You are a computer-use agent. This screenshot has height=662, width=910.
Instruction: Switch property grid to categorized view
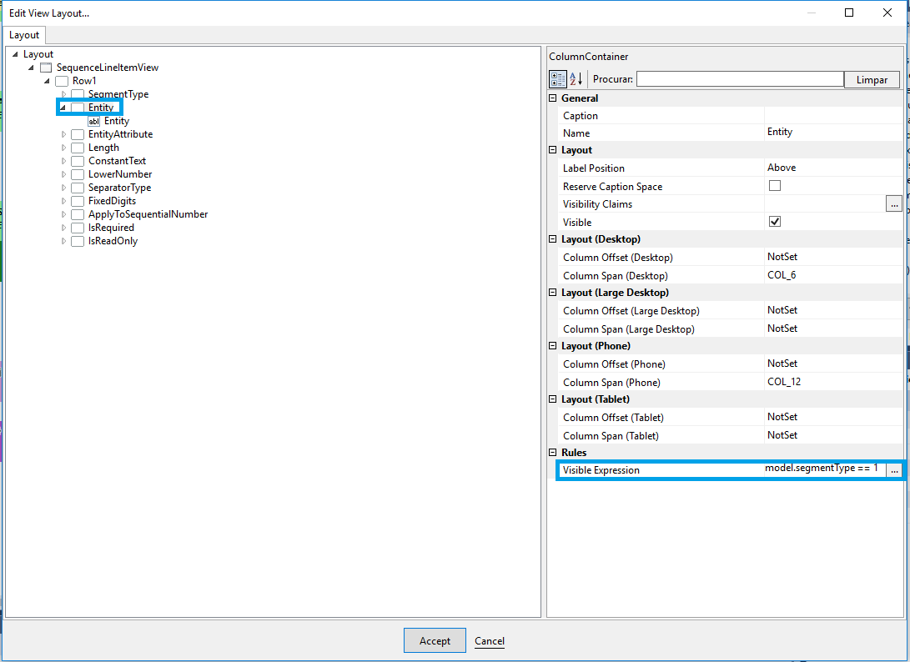point(558,79)
